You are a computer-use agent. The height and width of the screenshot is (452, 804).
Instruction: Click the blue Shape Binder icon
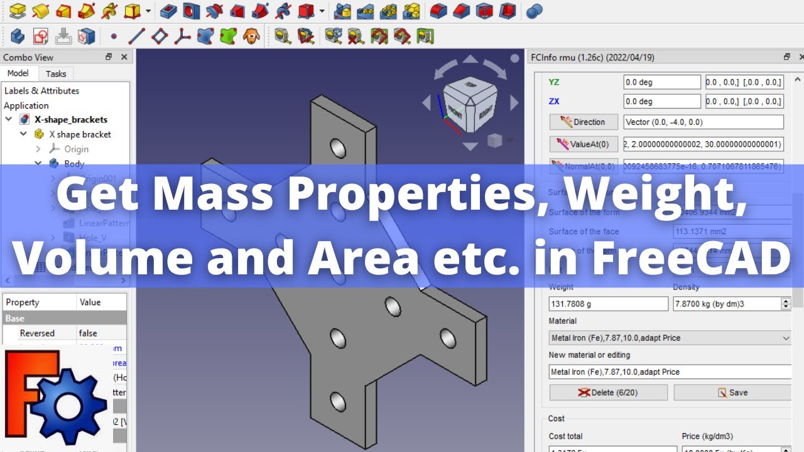[205, 36]
